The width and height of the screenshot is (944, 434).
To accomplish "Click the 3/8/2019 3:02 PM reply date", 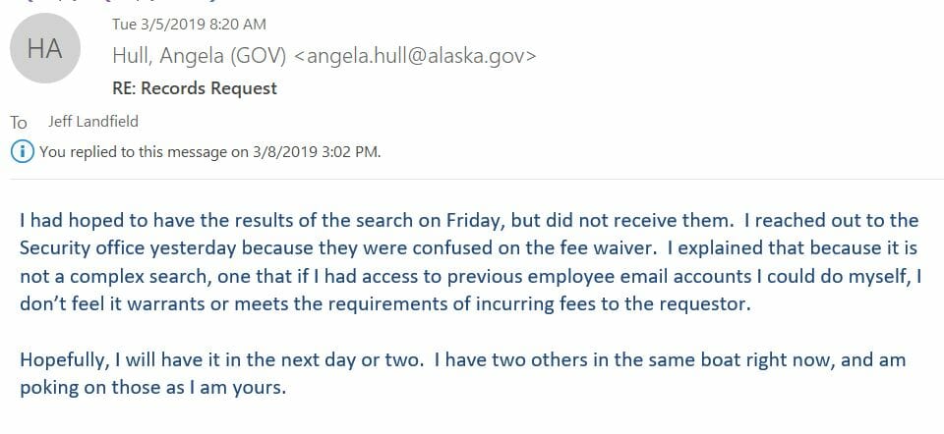I will pos(314,152).
